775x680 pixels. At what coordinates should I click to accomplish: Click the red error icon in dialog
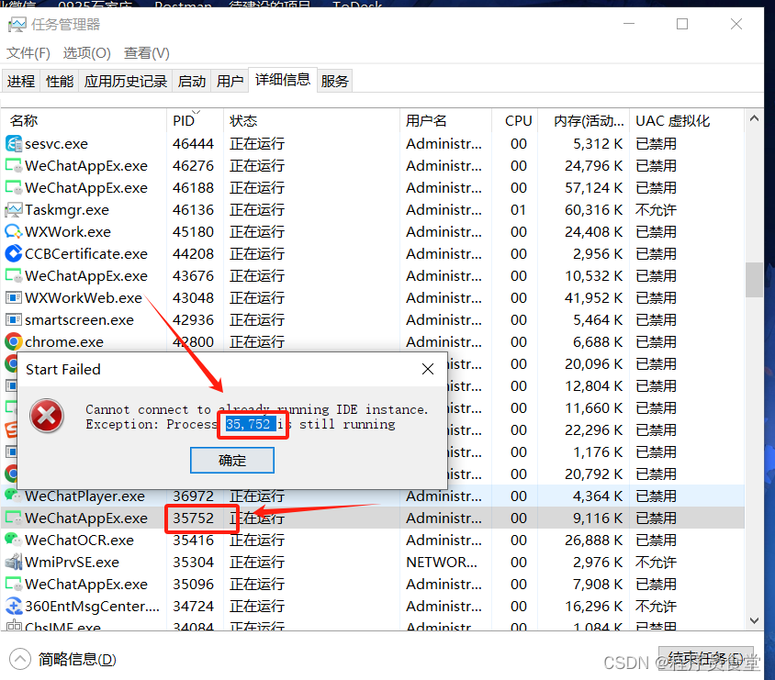pyautogui.click(x=47, y=416)
